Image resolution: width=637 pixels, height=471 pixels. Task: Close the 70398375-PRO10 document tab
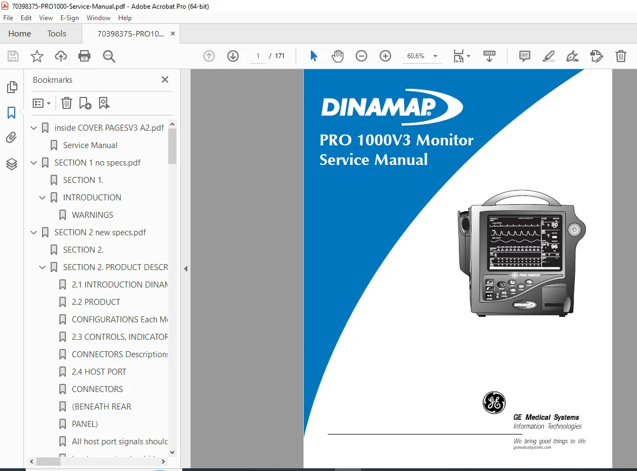pyautogui.click(x=173, y=34)
